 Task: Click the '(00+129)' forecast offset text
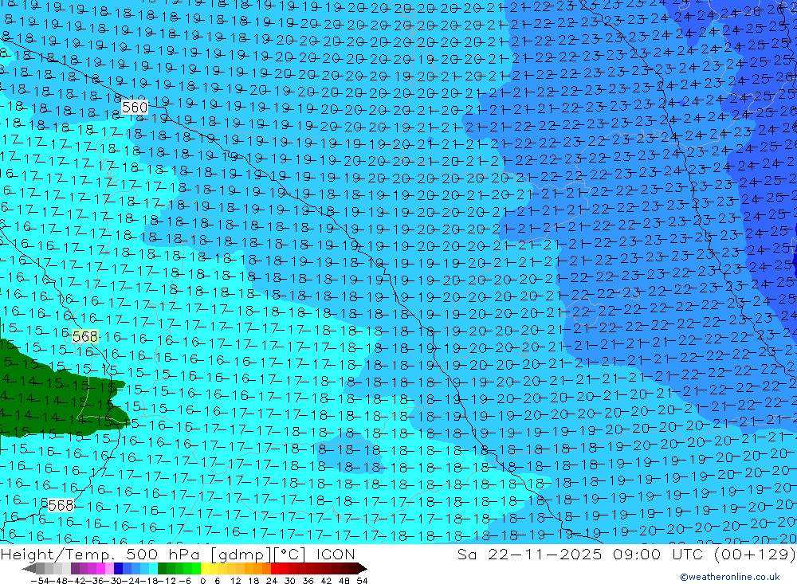tap(755, 554)
